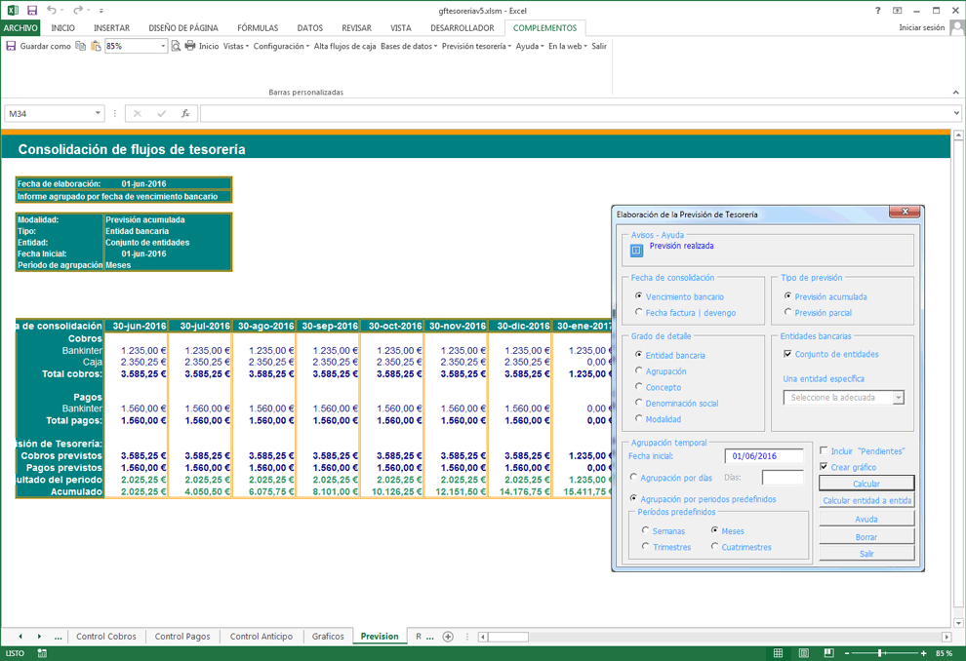The height and width of the screenshot is (661, 966).
Task: Switch to the DESARROLLADOR ribbon tab
Action: (x=463, y=27)
